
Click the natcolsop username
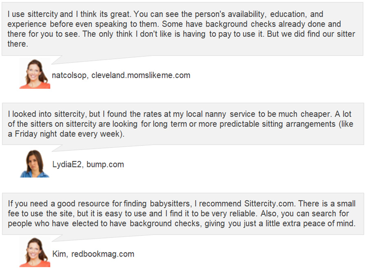click(x=69, y=75)
